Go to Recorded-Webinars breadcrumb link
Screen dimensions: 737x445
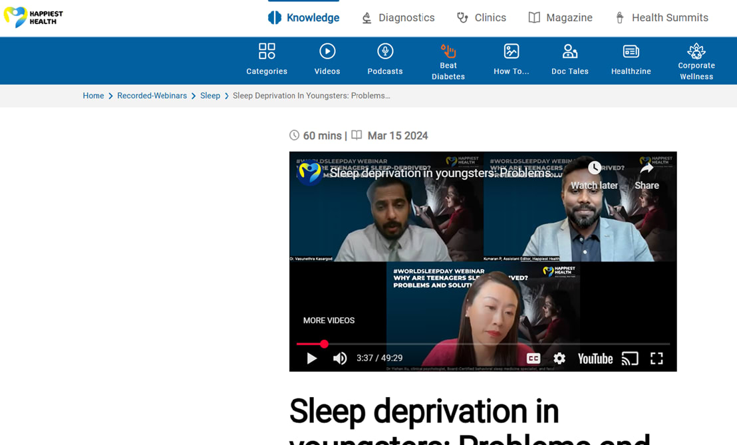point(152,96)
